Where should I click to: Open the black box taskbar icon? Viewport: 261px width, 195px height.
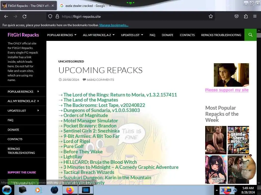tap(22, 190)
